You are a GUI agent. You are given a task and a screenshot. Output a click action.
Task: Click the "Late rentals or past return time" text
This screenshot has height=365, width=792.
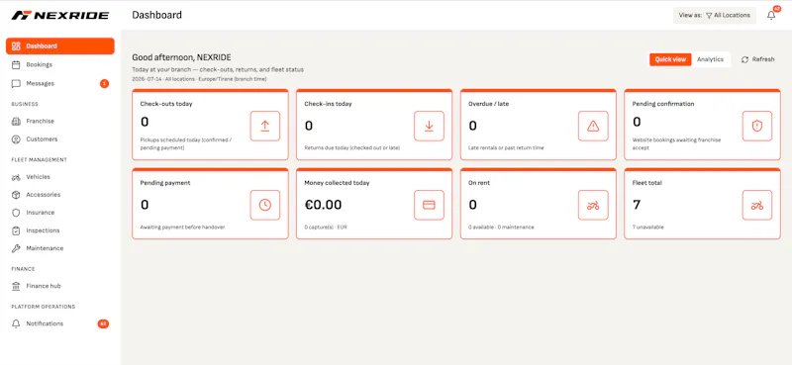tap(506, 148)
